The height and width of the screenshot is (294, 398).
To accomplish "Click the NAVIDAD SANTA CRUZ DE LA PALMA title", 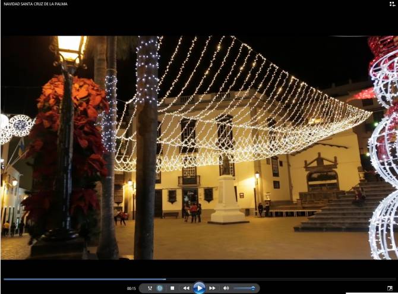I will tap(36, 4).
